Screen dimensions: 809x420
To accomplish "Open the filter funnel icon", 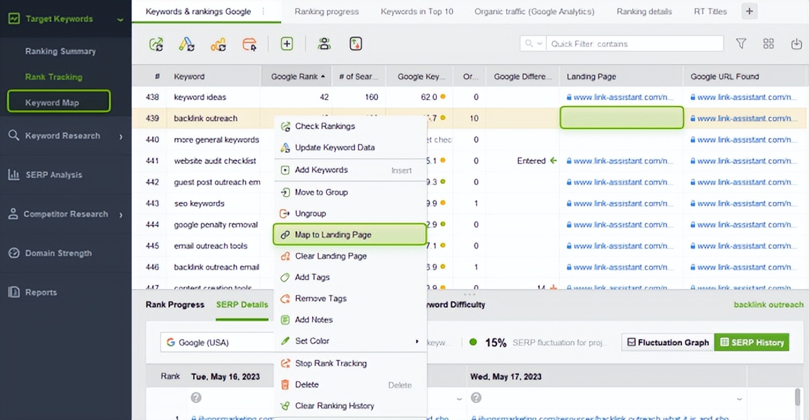I will [741, 44].
